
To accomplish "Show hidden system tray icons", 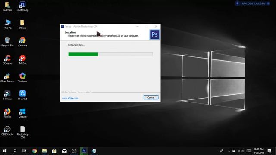I will pos(229,151).
